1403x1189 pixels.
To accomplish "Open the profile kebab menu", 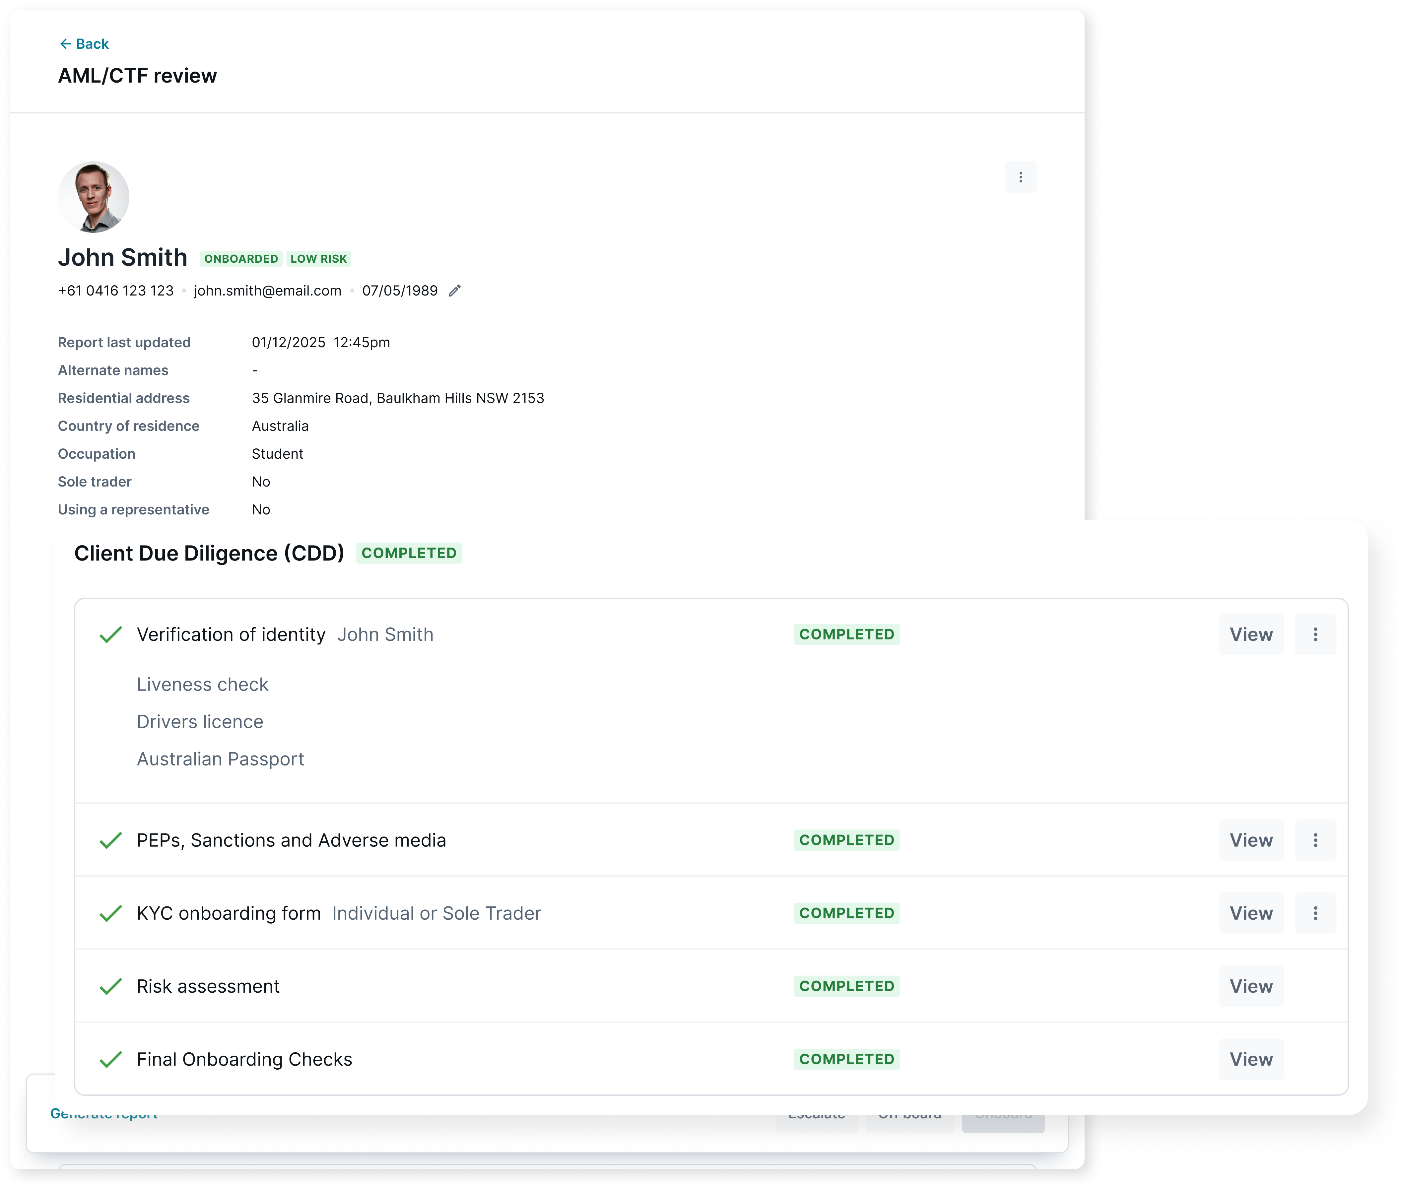I will (1020, 176).
